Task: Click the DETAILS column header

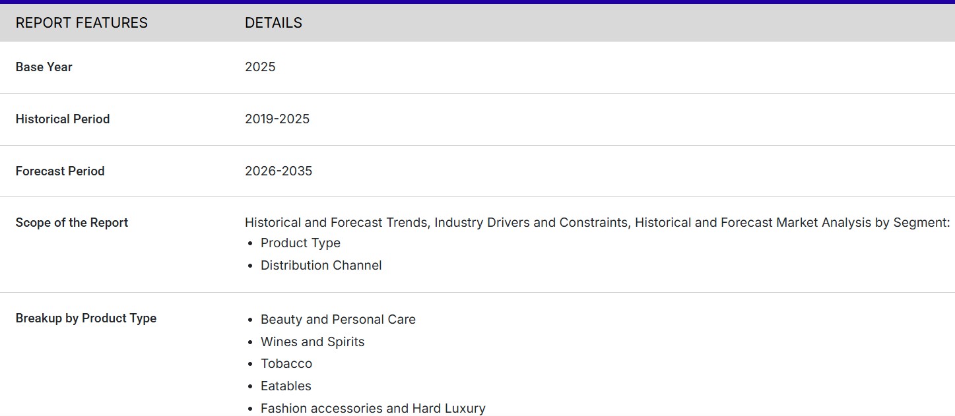Action: 273,23
